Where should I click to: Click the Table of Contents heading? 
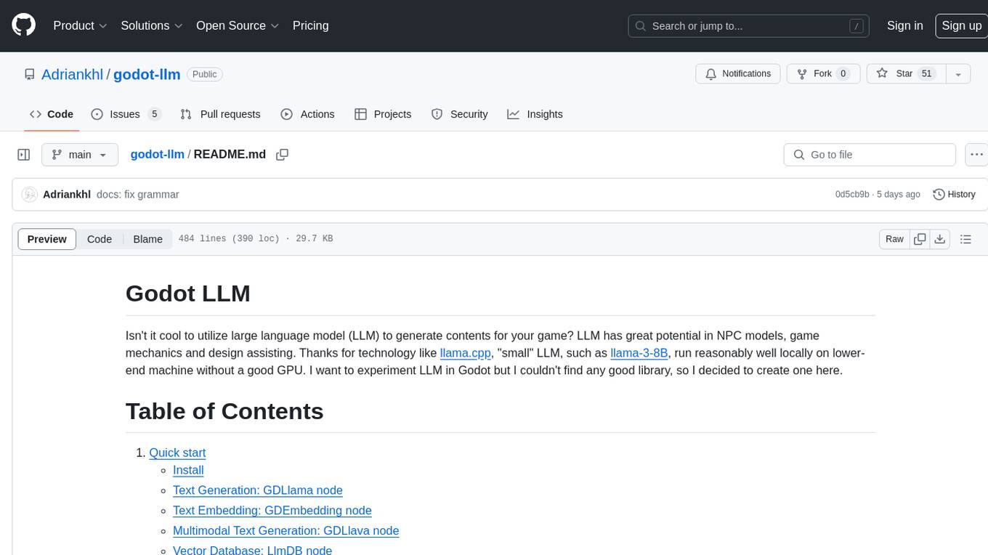pos(224,411)
